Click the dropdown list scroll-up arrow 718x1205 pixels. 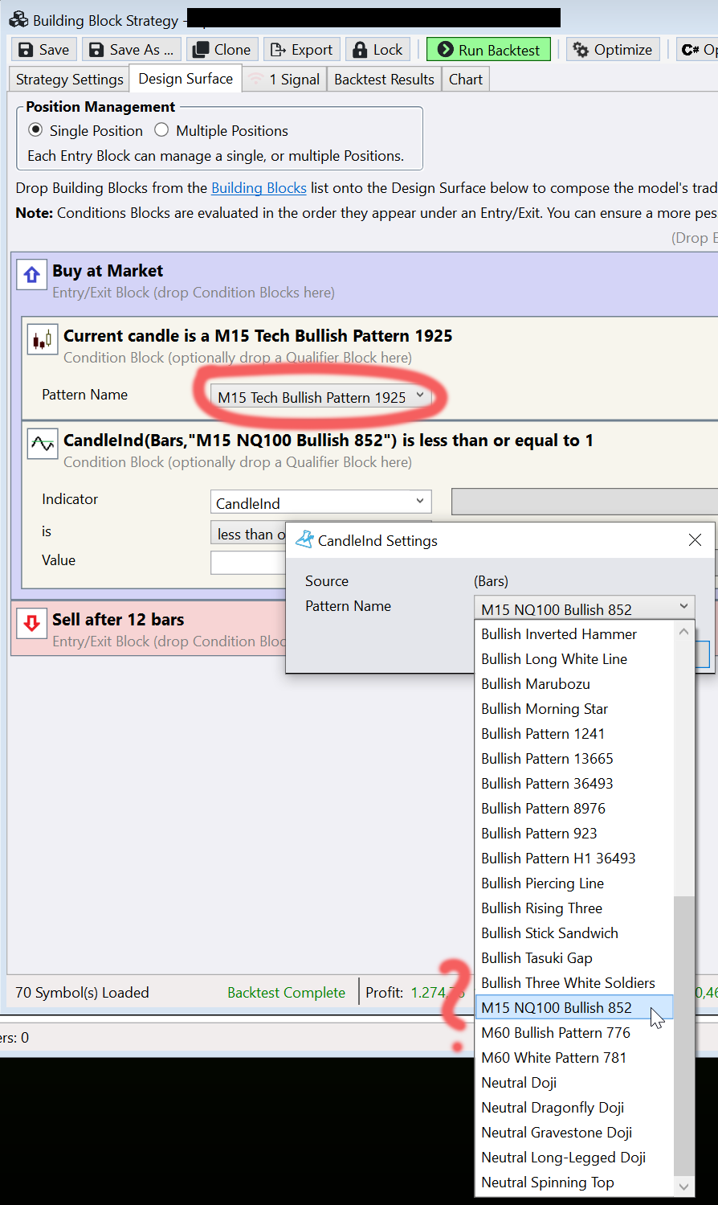[x=683, y=631]
